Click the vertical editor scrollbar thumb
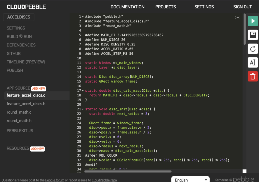The height and width of the screenshot is (182, 259). tap(245, 29)
